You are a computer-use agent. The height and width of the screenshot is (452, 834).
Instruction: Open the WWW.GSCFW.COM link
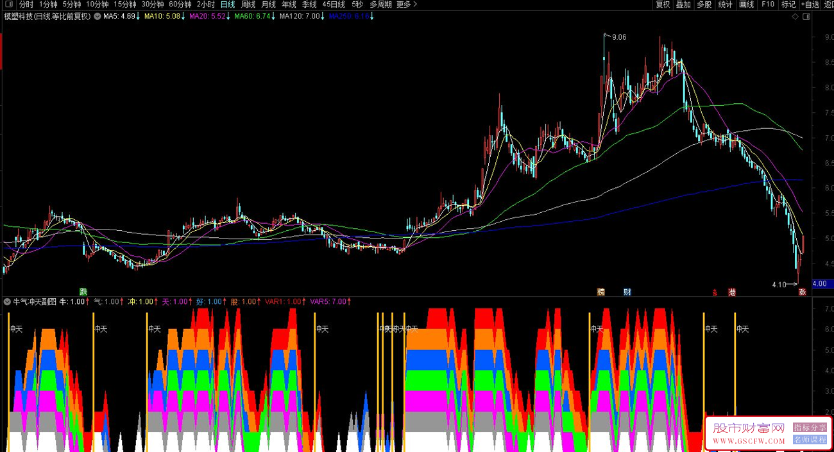pos(749,442)
